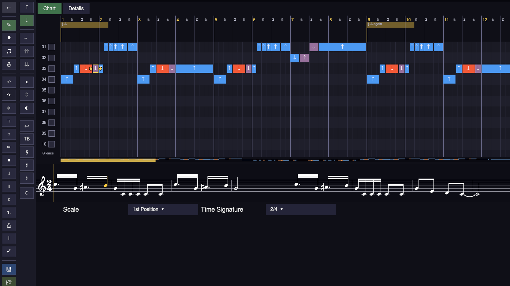
Task: Click the 'Silence' row label
Action: click(48, 153)
